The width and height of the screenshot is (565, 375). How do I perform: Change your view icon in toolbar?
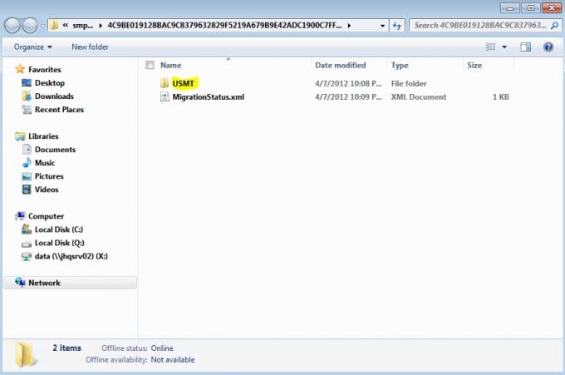coord(490,47)
